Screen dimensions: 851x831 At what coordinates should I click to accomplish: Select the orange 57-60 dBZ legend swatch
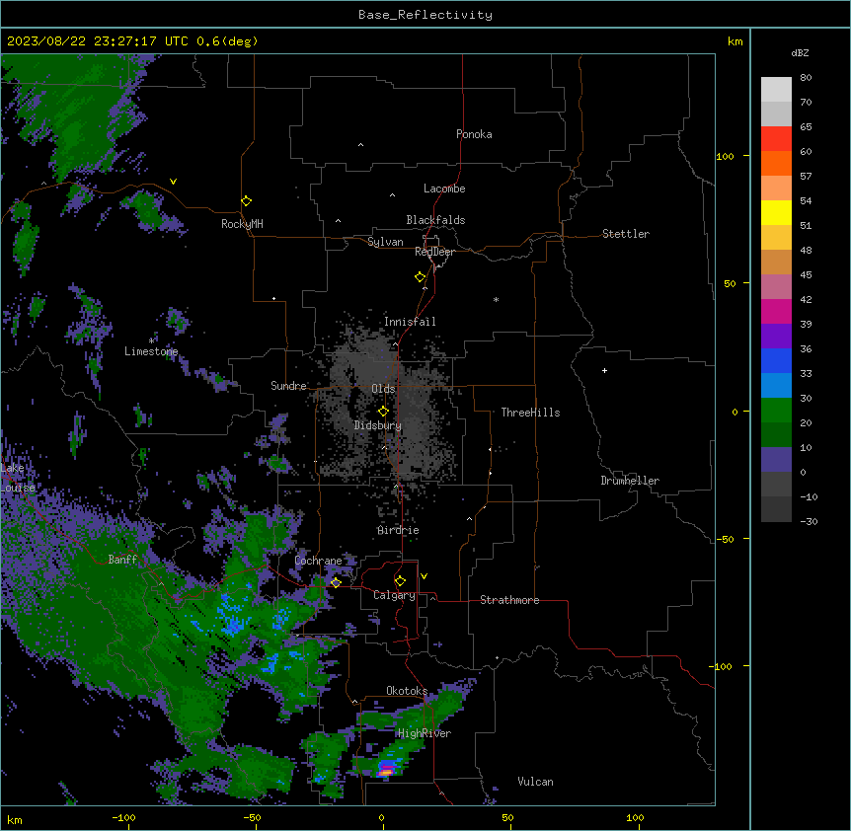coord(776,163)
